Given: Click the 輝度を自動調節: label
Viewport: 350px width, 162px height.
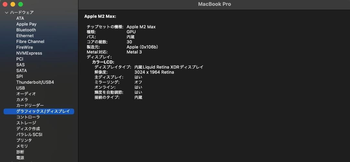Looking at the screenshot, I should [109, 92].
